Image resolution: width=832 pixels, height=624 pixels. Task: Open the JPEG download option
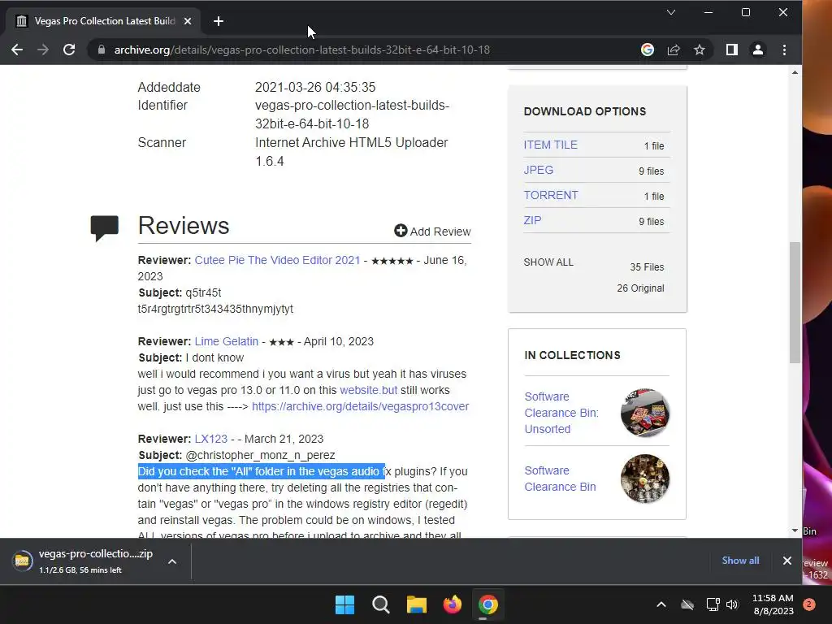pos(538,170)
